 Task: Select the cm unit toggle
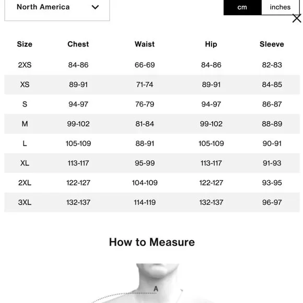[x=242, y=7]
